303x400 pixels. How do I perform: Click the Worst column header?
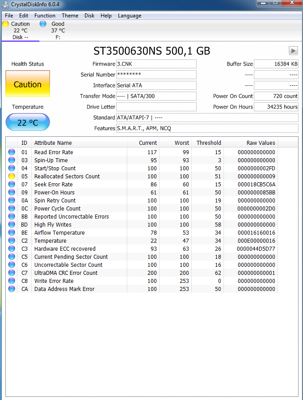(176, 143)
